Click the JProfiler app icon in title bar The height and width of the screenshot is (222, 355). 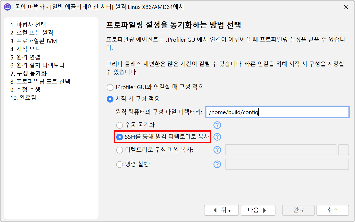point(8,7)
